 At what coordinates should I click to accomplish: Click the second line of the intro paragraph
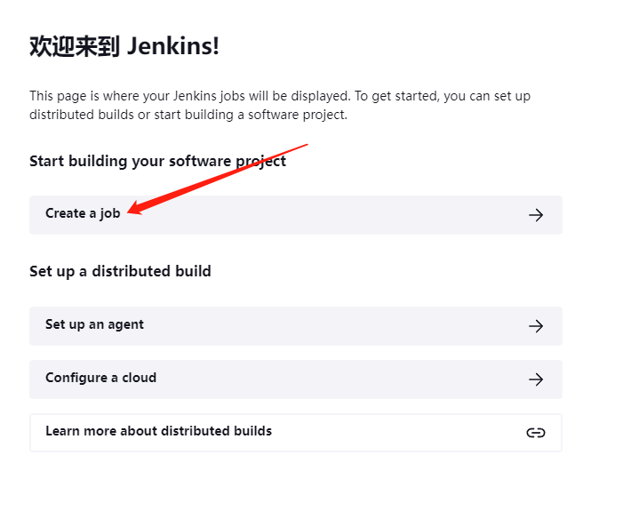[188, 115]
